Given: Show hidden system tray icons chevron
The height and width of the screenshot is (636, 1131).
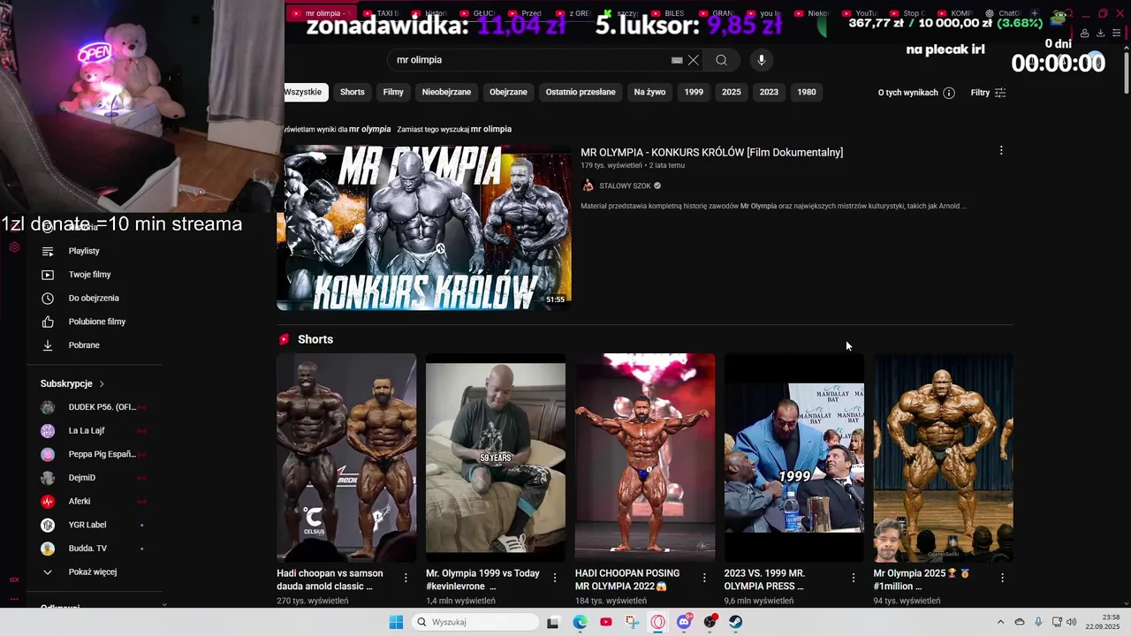Looking at the screenshot, I should tap(1000, 622).
